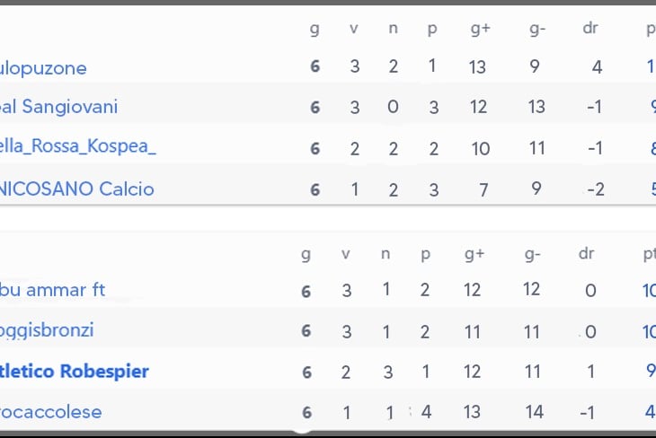This screenshot has height=438, width=656.
Task: Open the bold Robespier team link
Action: point(75,372)
